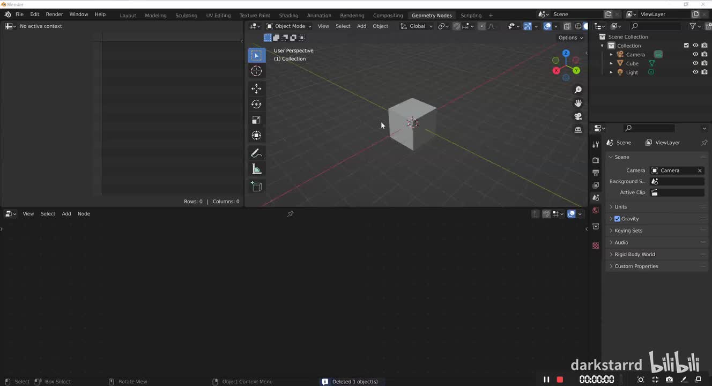
Task: Select the Scale tool
Action: point(256,120)
